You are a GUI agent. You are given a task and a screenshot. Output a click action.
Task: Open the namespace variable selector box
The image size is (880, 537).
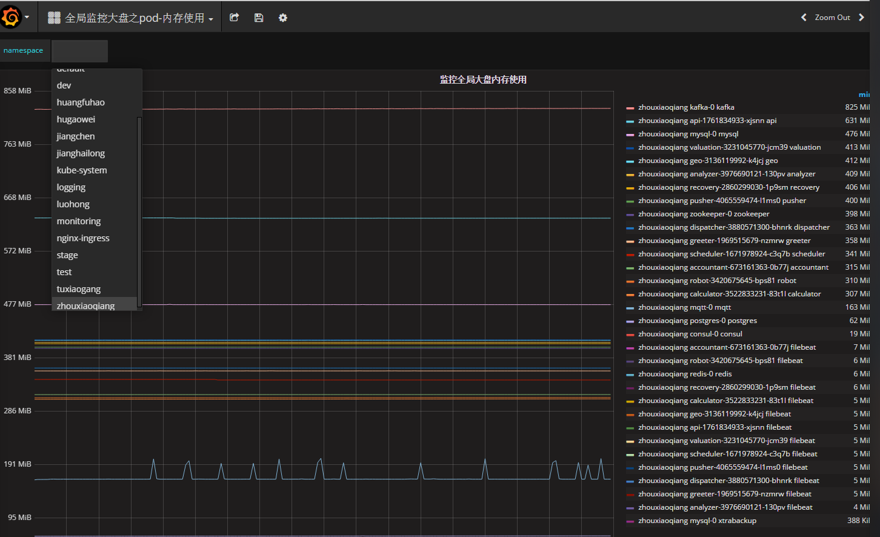[x=79, y=51]
